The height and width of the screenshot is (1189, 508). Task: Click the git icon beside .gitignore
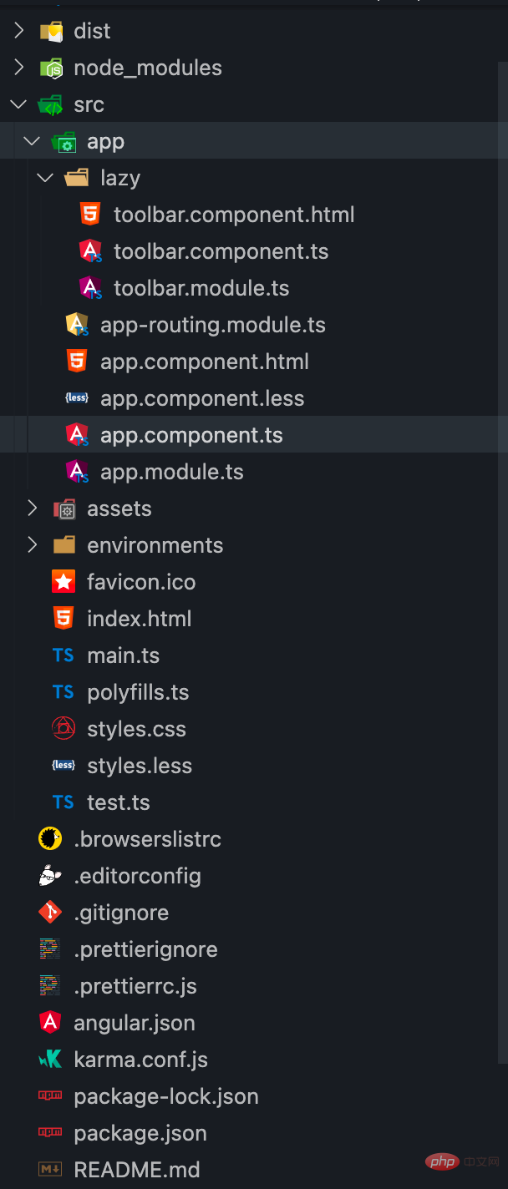50,913
